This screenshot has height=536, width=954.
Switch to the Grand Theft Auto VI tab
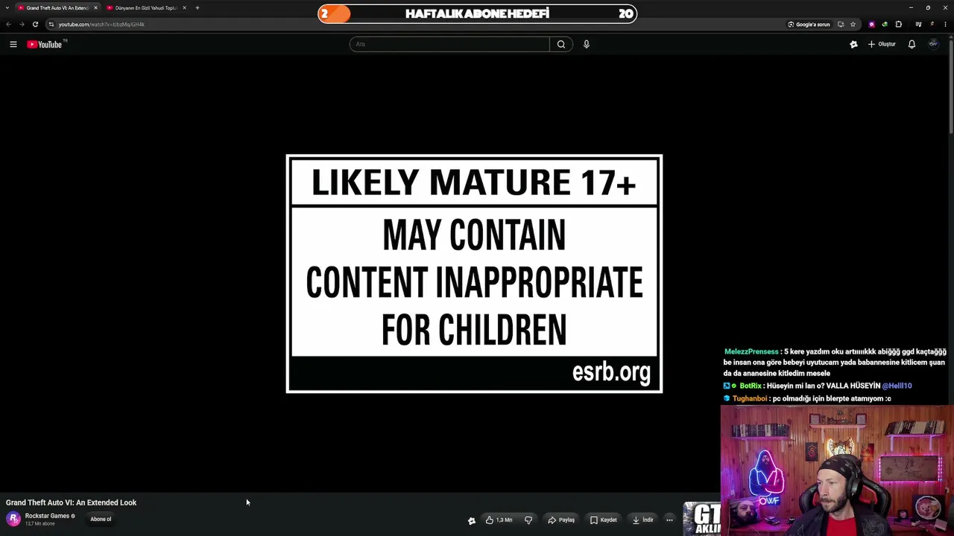point(57,7)
